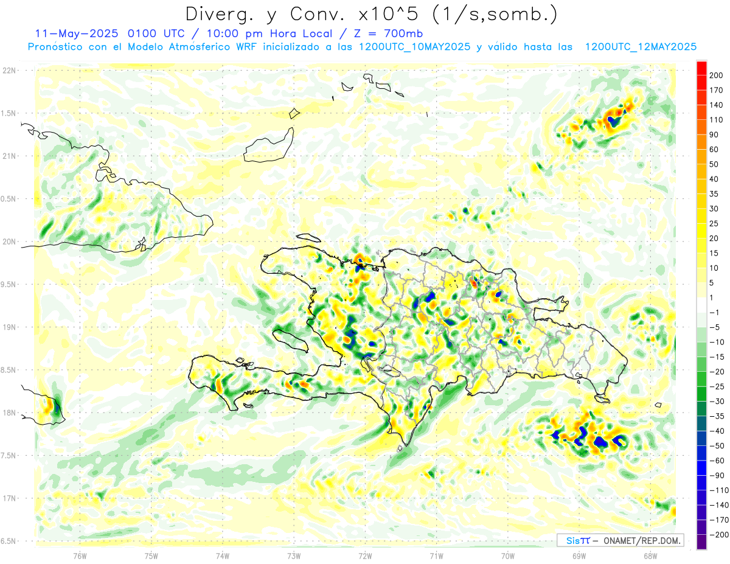
Task: Click colorbar value "-170"
Action: [719, 520]
